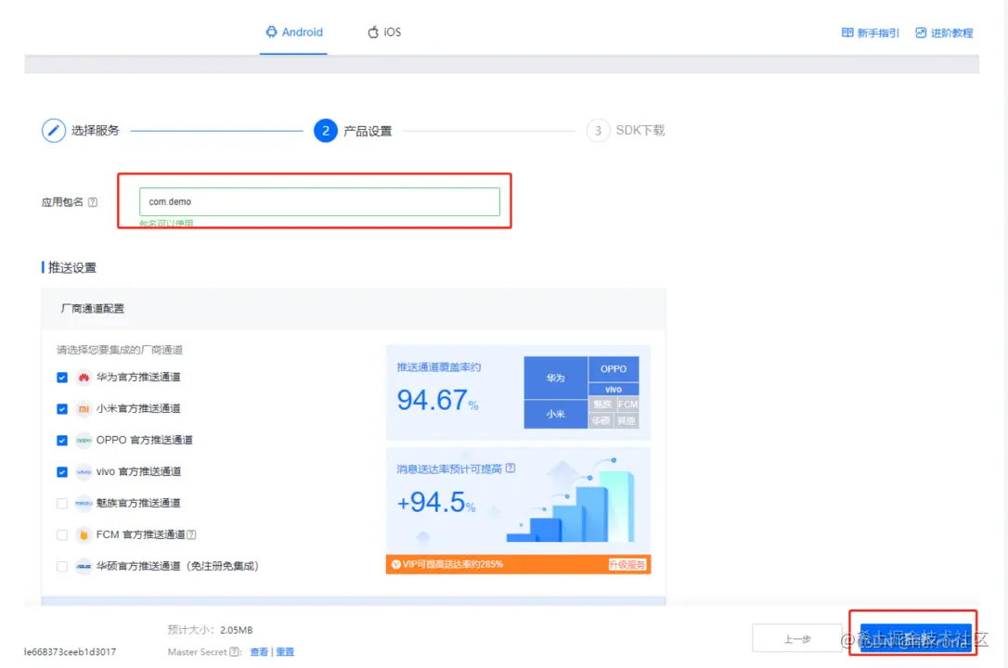Screen dimensions: 1008x668
Task: Open the 新手指引 guide link
Action: click(871, 32)
